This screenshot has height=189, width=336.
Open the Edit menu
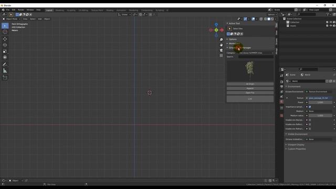(14, 10)
